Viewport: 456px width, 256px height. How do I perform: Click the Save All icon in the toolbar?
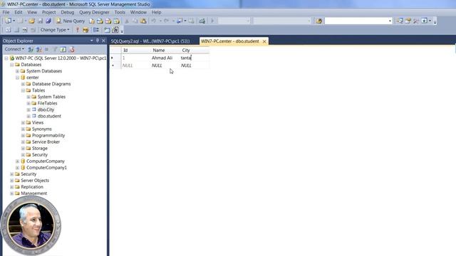(48, 21)
